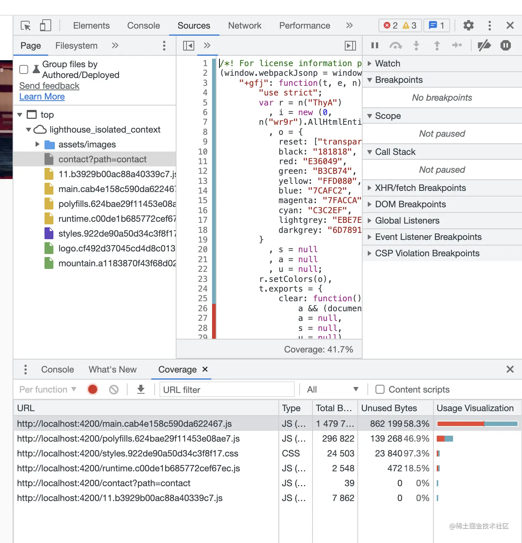Enable Group files by Authored/Deployed checkbox
Screen dimensions: 522x543
(24, 69)
